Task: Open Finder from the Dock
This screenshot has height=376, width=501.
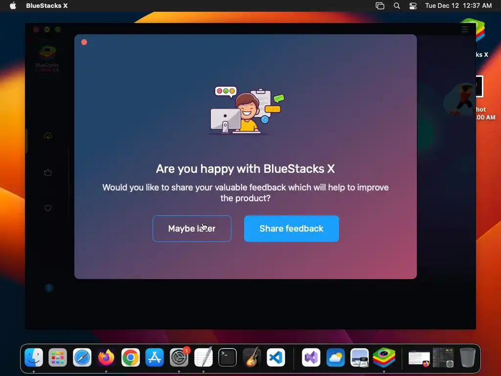Action: pos(34,357)
